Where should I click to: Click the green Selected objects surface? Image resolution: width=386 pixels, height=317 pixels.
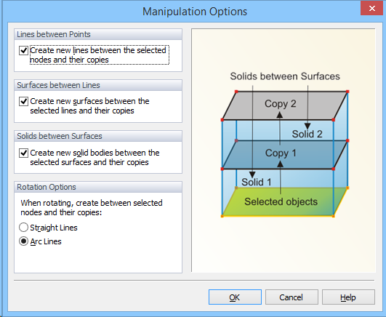[x=281, y=201]
